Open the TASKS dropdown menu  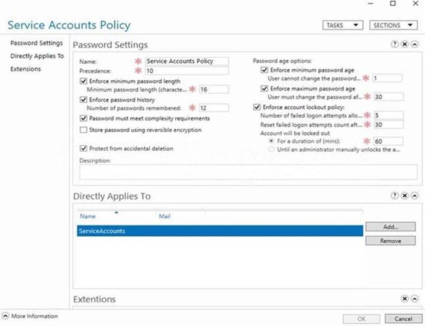343,25
